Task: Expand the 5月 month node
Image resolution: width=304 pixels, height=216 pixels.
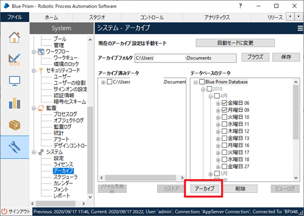Action: pos(211,174)
